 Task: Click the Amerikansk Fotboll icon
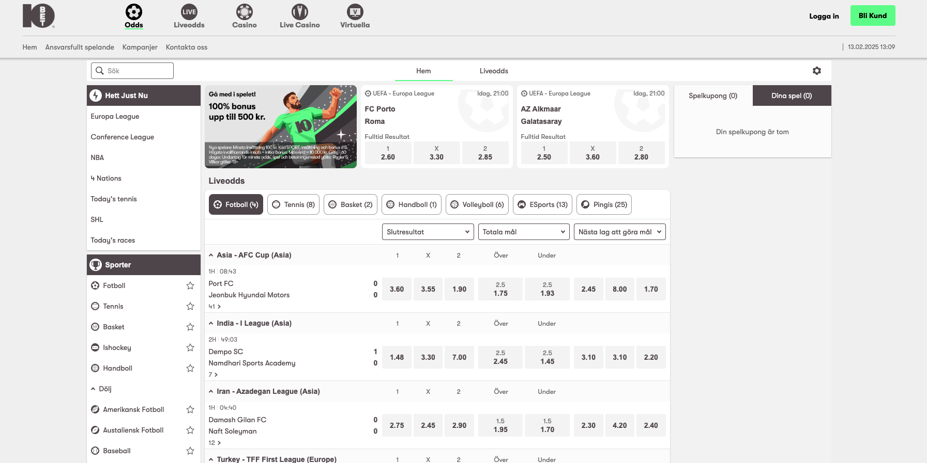coord(95,409)
